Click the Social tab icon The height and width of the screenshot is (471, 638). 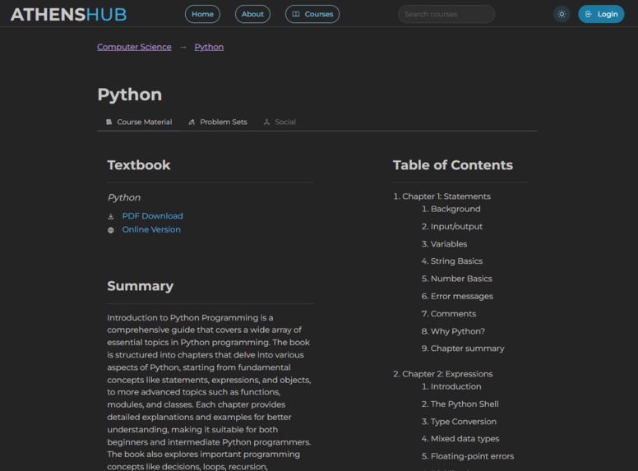267,122
